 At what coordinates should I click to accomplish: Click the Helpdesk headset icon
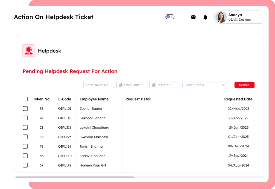click(29, 50)
